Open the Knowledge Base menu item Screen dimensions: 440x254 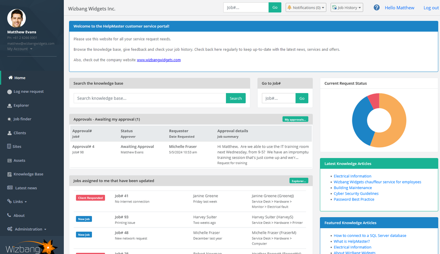(x=28, y=174)
